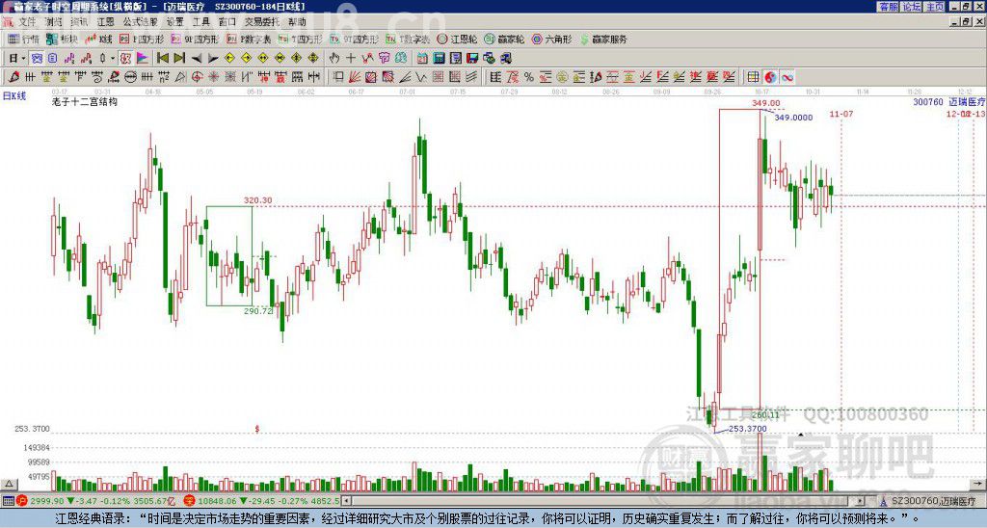
Task: Select the angle line tool
Action: pos(404,77)
